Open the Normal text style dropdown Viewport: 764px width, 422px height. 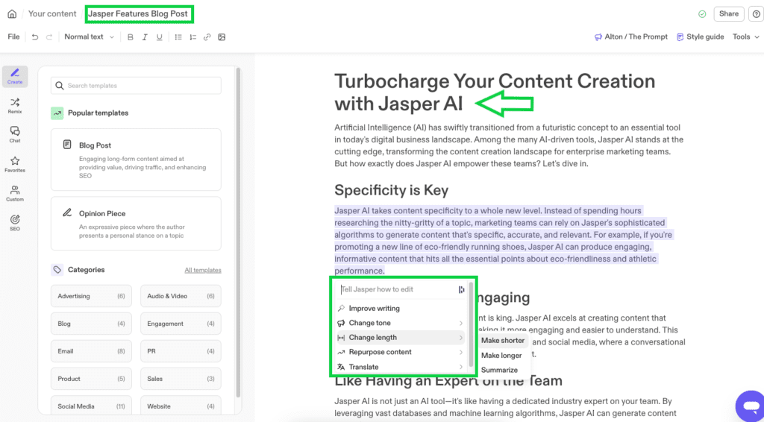click(90, 37)
